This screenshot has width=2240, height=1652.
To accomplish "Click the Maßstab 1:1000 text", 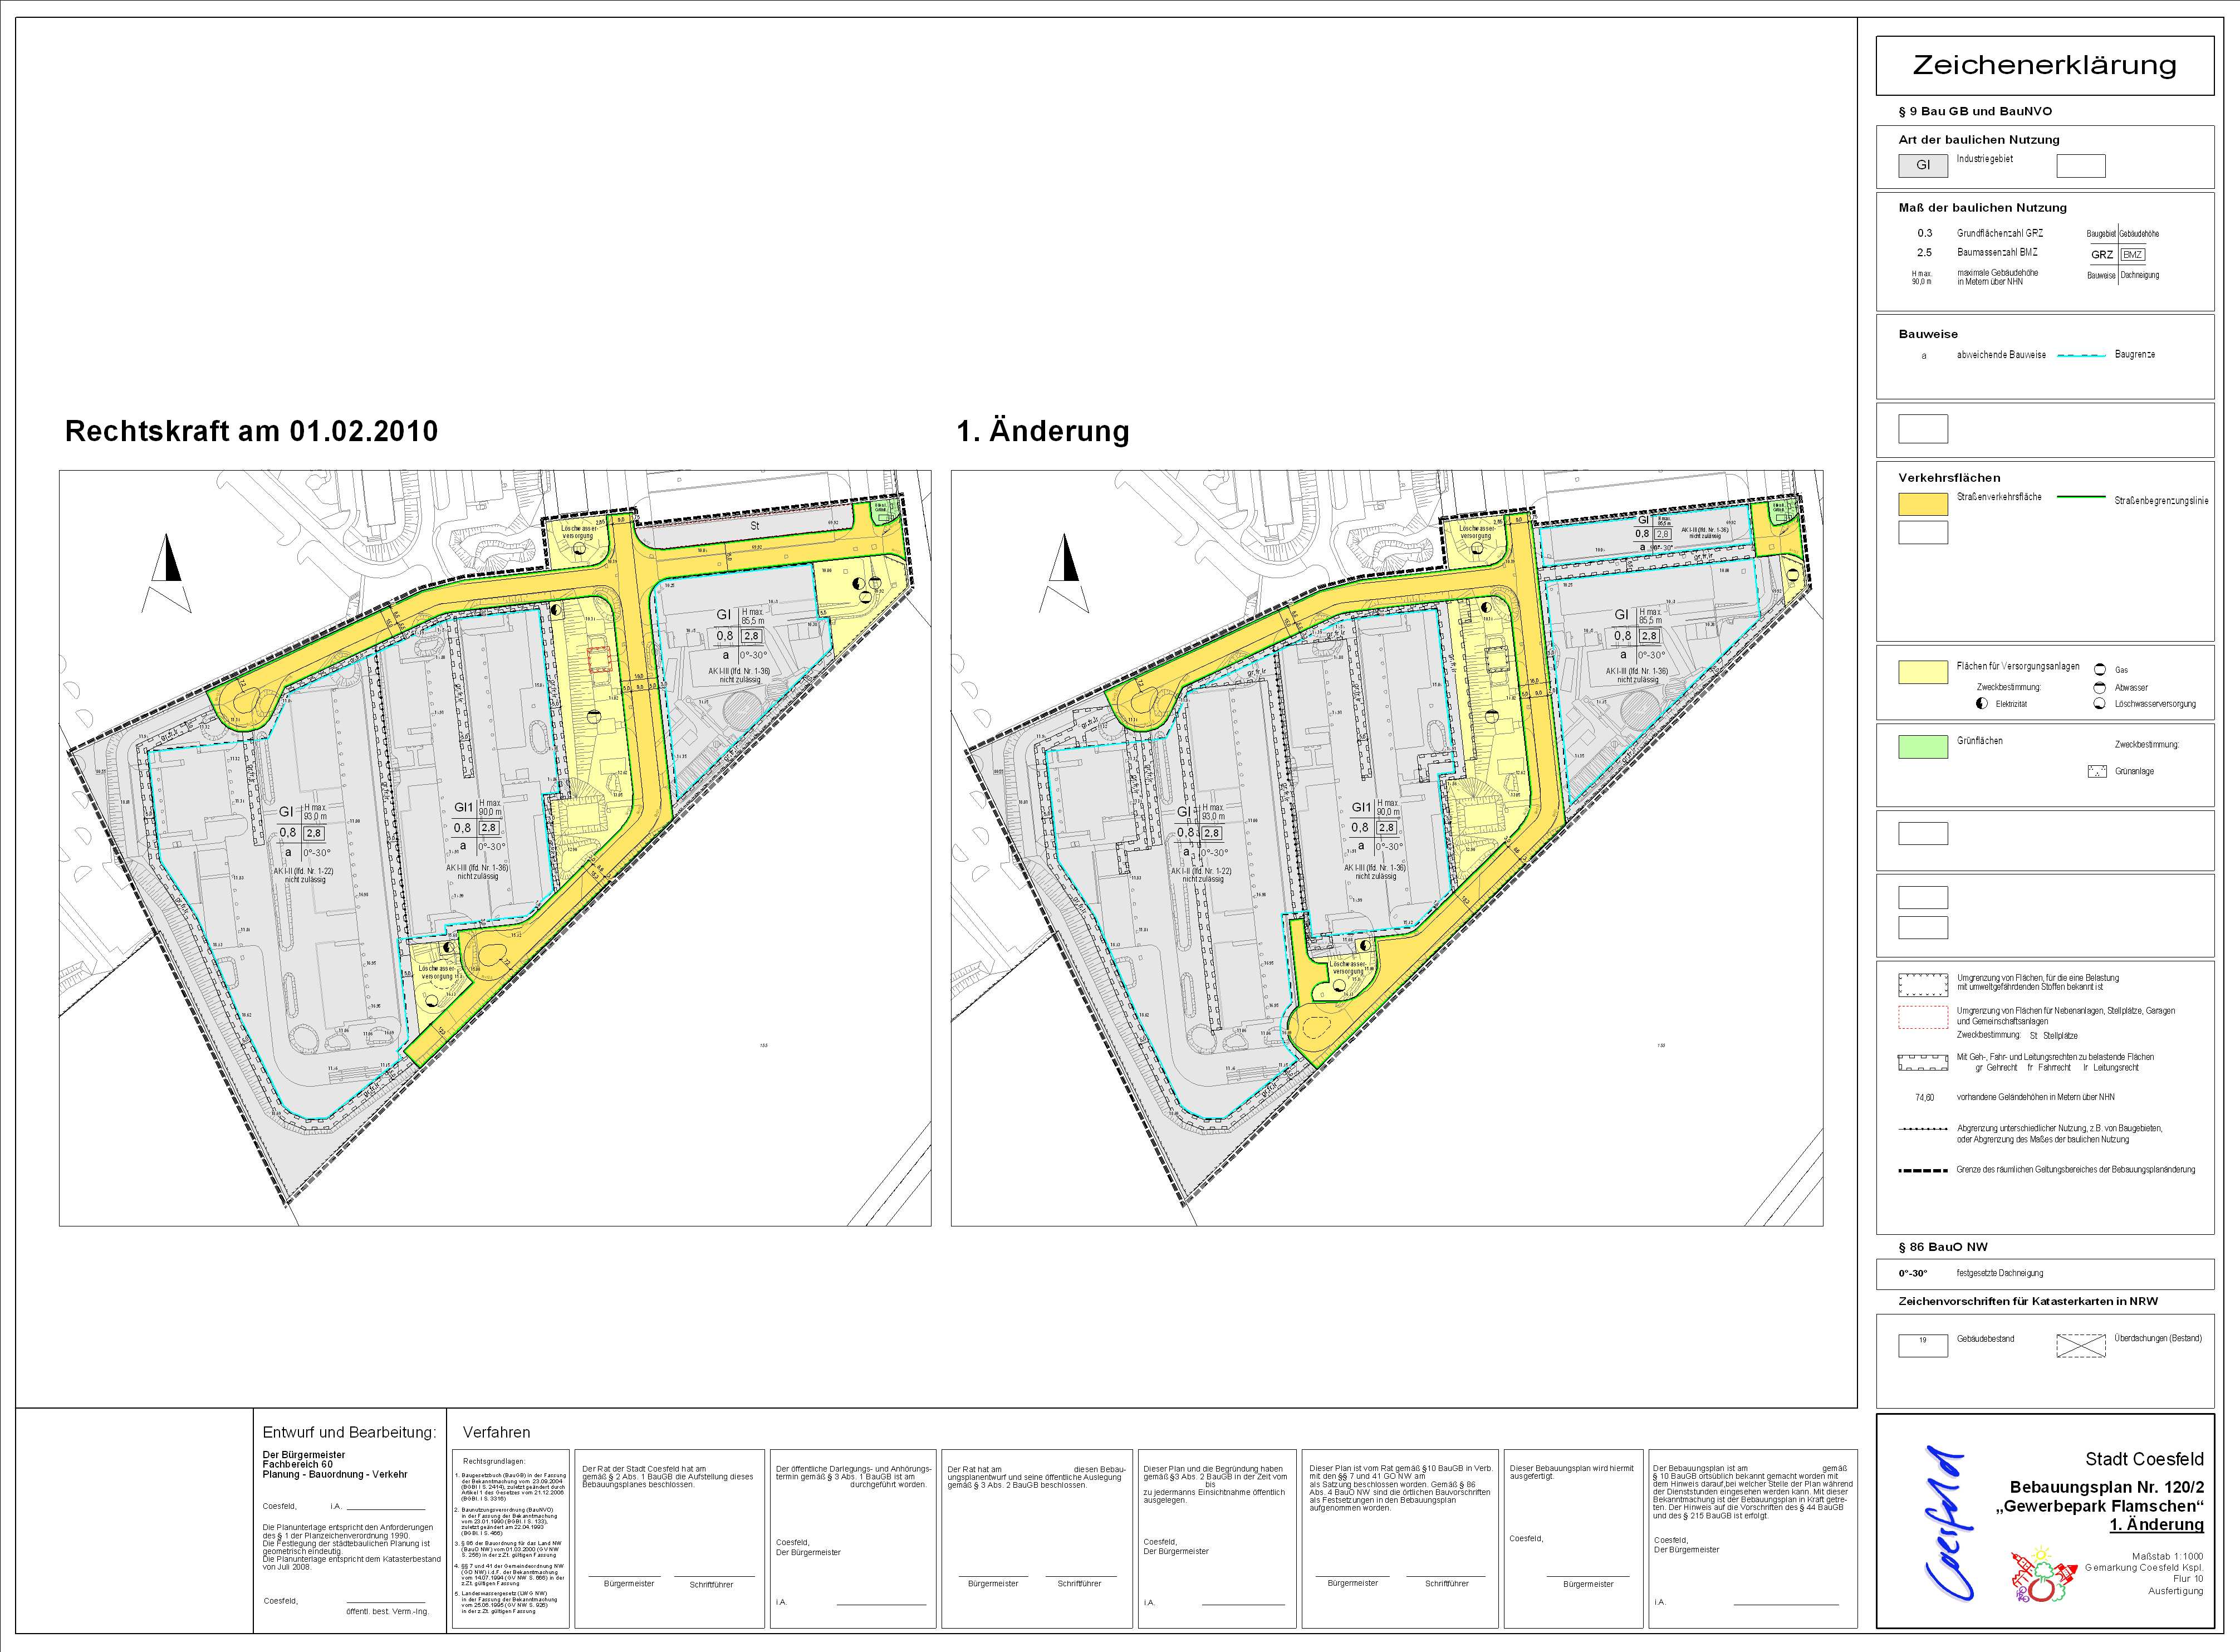I will click(x=2167, y=1557).
